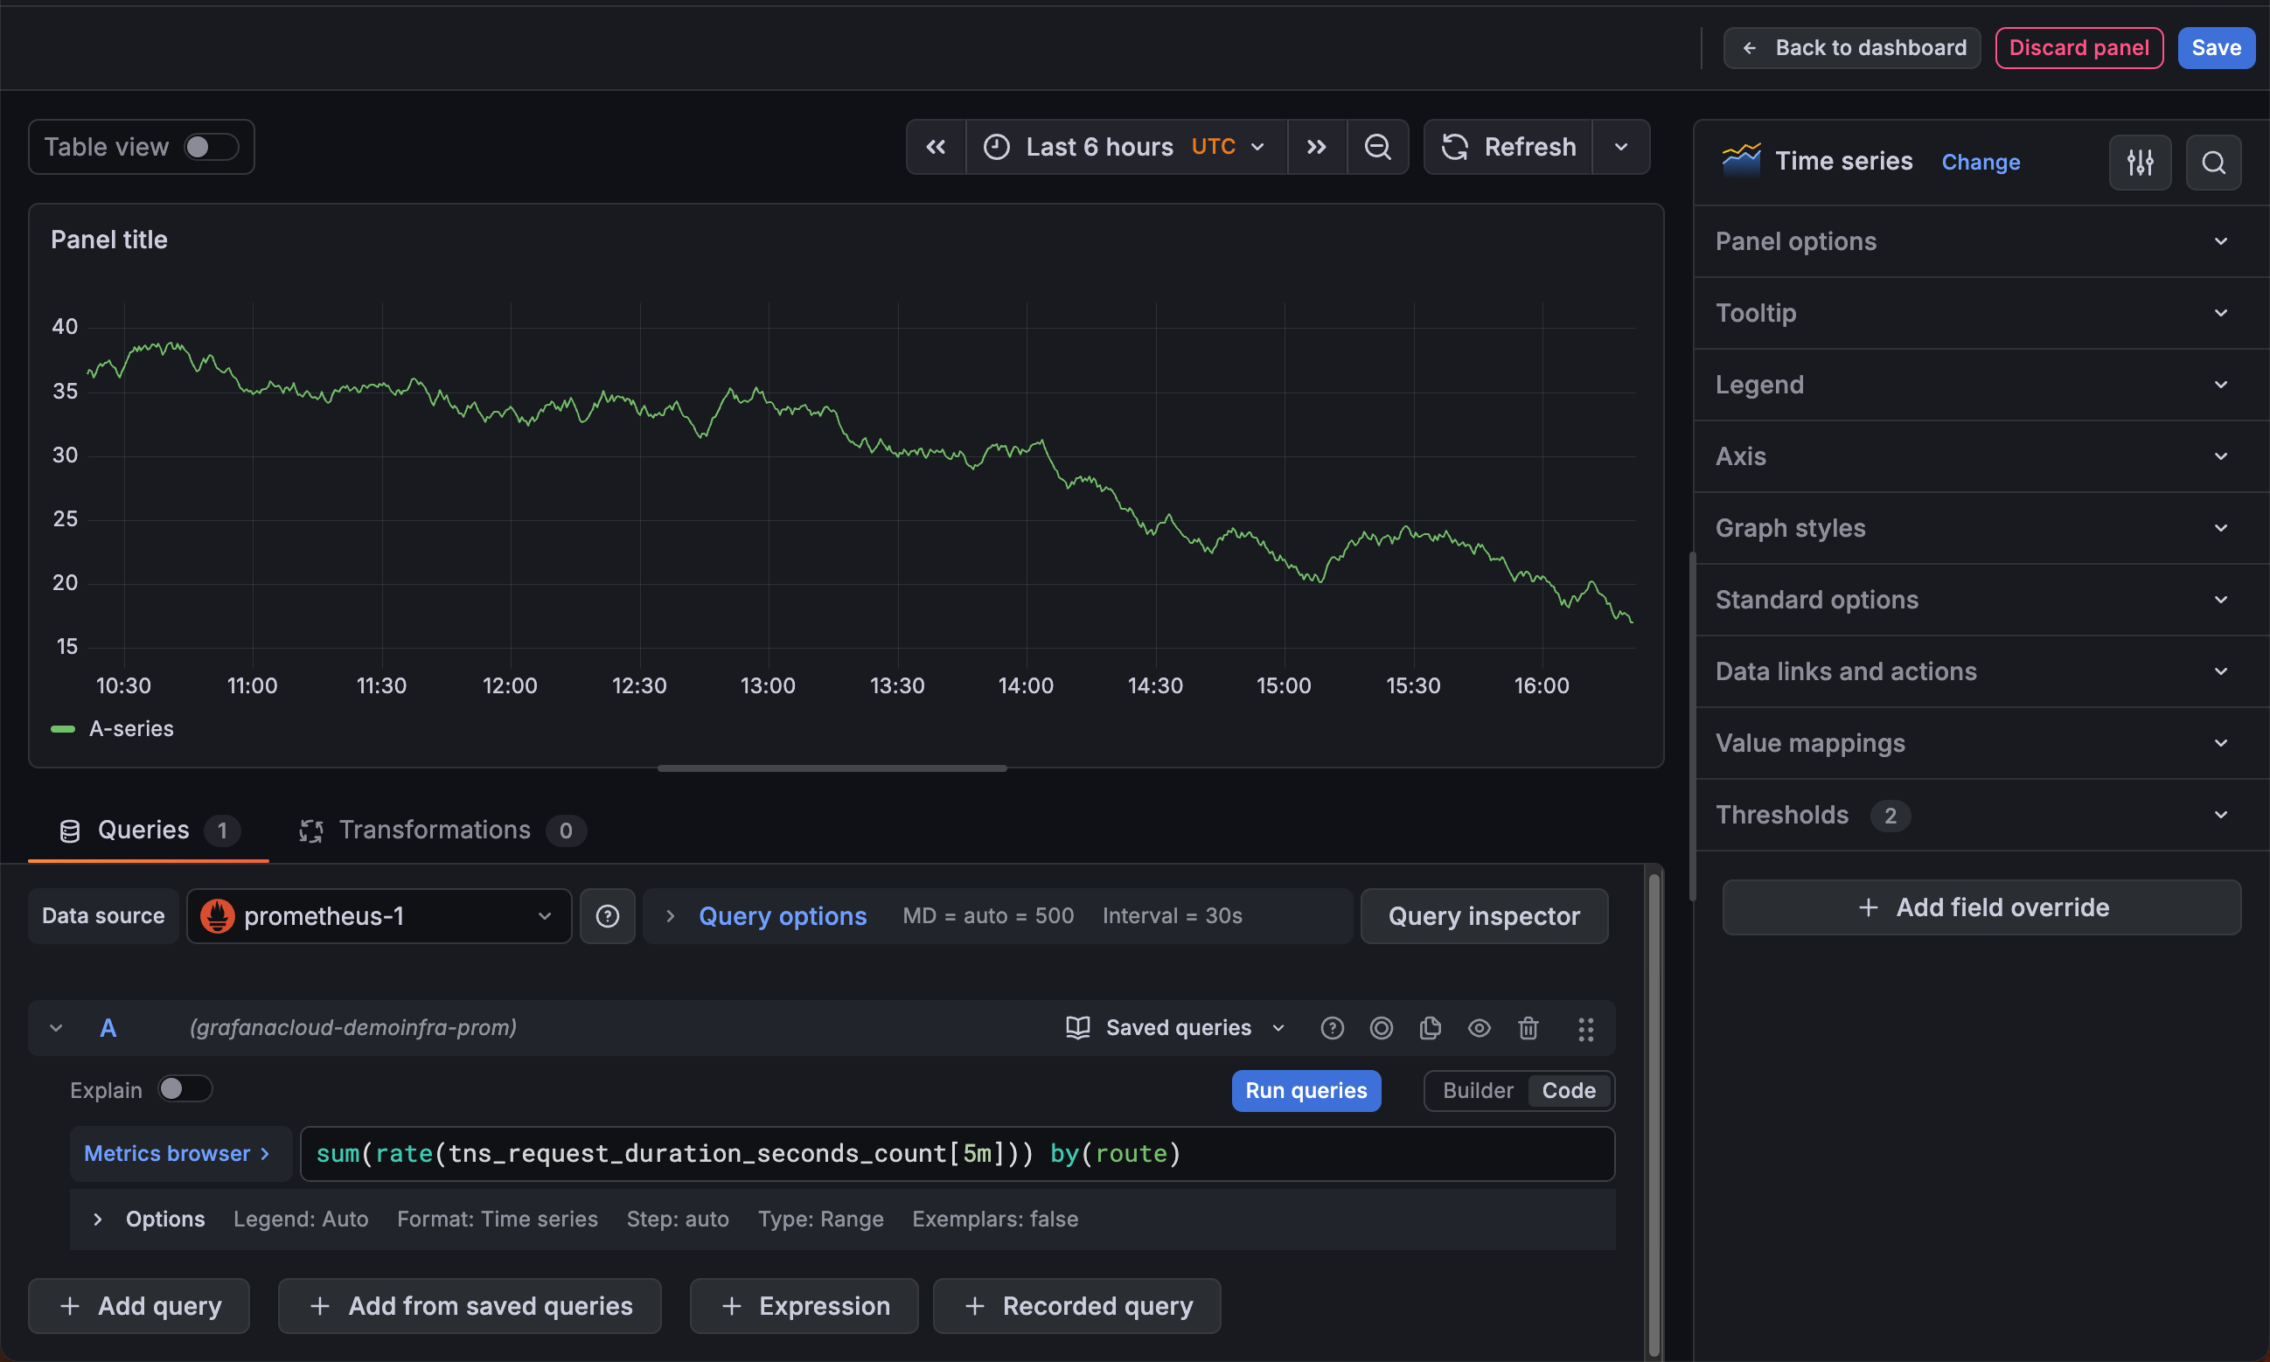Click the zoom out time range icon
The image size is (2270, 1362).
coord(1377,147)
